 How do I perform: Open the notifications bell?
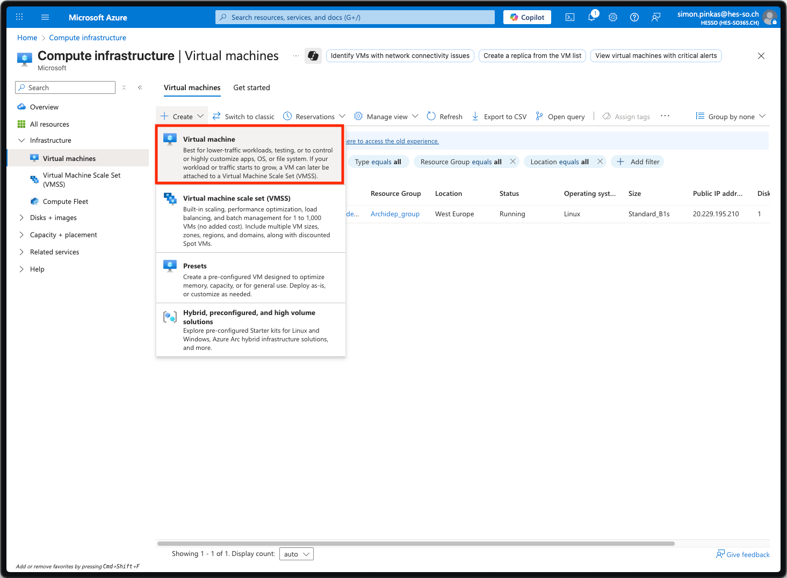(x=591, y=17)
